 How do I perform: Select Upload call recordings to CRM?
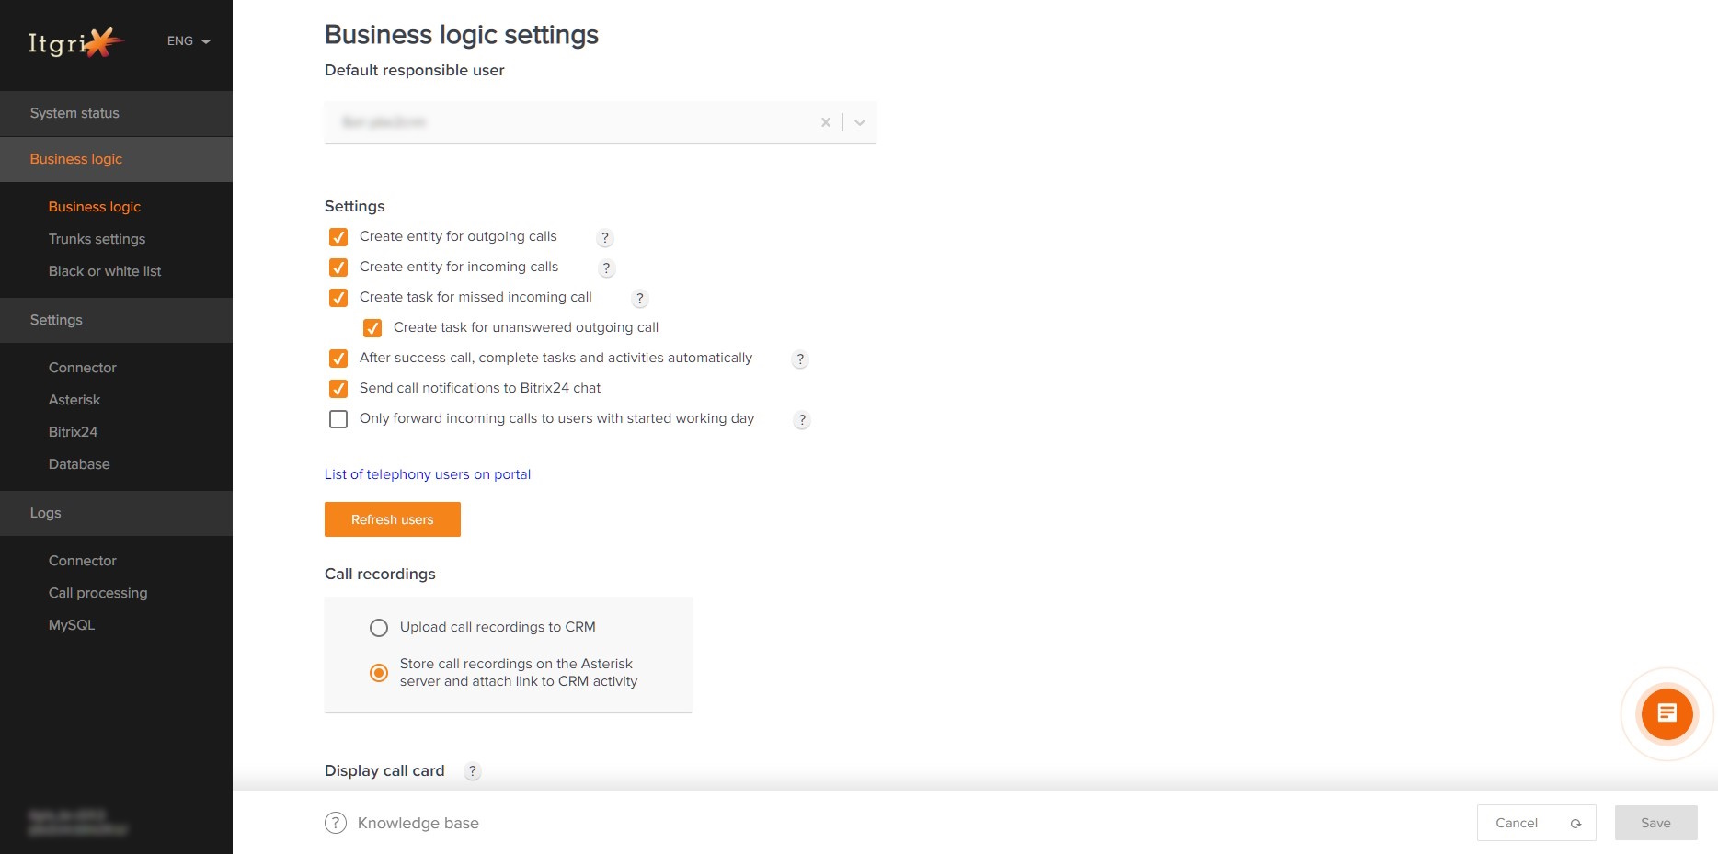(x=379, y=628)
